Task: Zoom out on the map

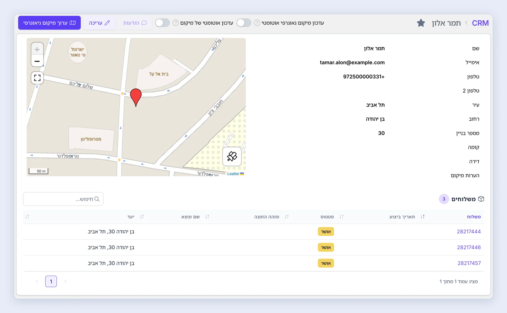Action: [x=37, y=61]
